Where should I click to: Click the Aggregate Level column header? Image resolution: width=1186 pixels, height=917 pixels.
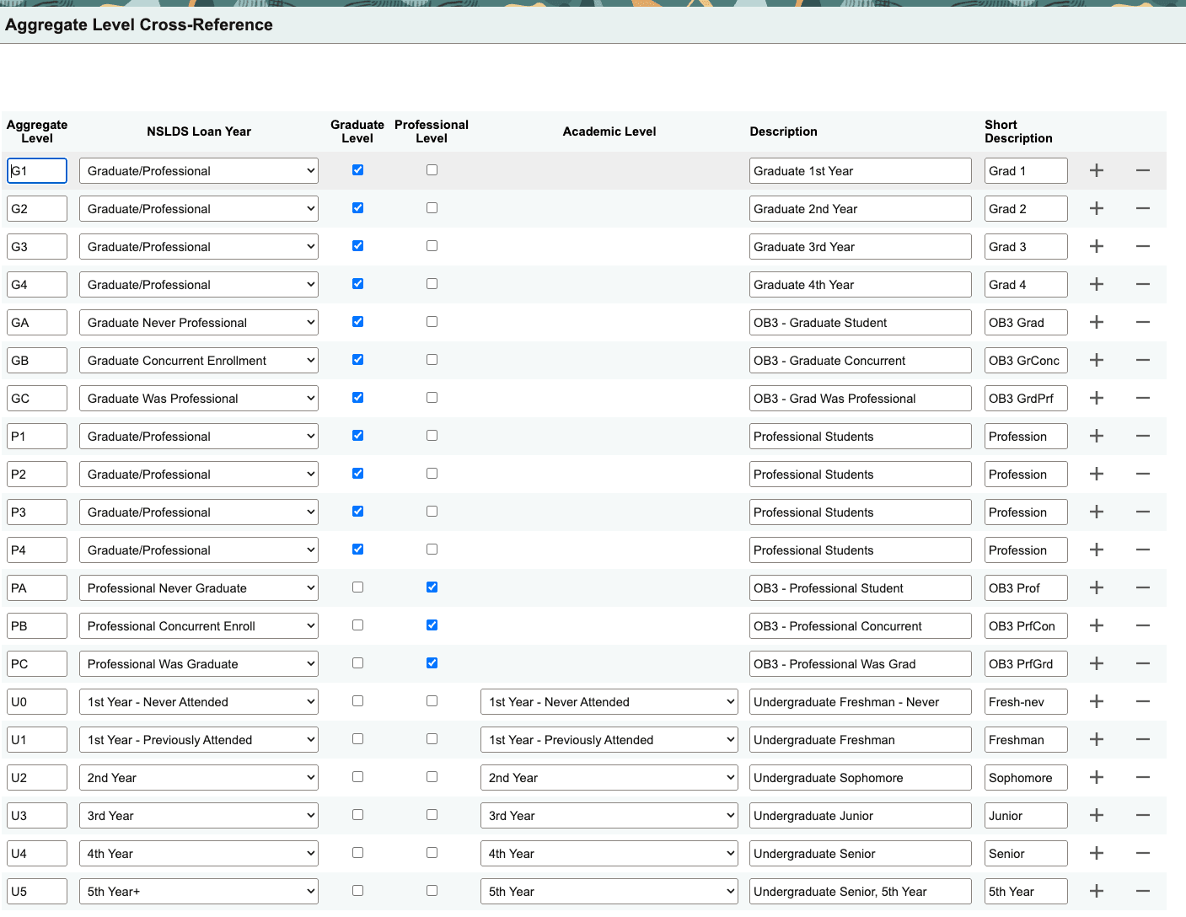point(37,131)
